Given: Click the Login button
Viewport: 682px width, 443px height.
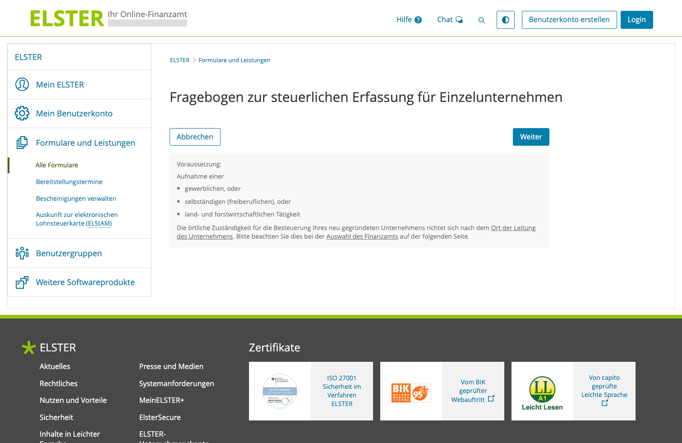Looking at the screenshot, I should [x=636, y=20].
